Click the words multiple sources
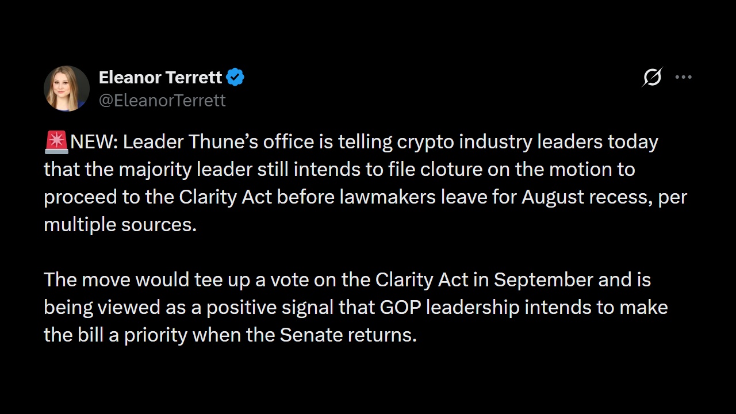This screenshot has width=736, height=414. point(120,225)
